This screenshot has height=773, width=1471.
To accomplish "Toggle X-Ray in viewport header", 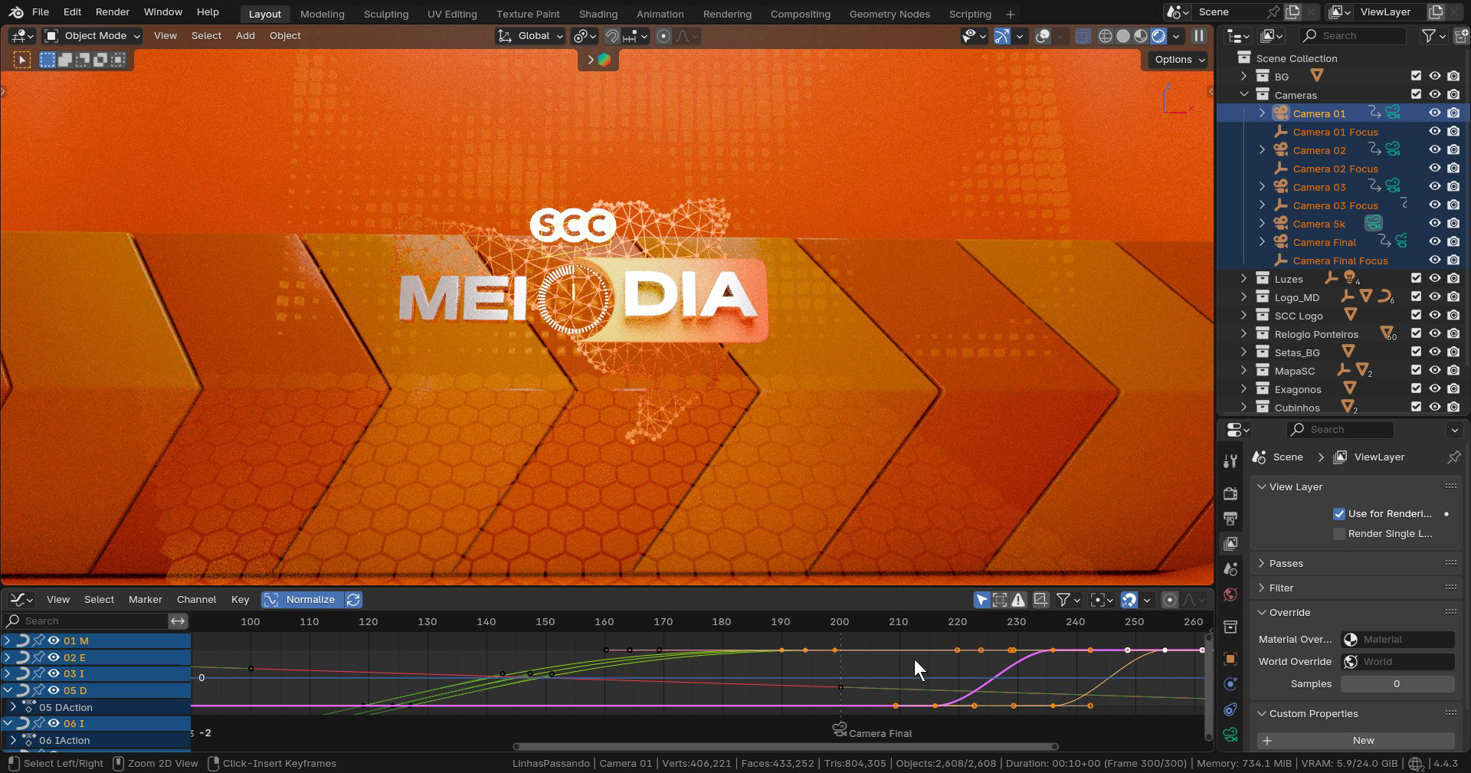I will pyautogui.click(x=1083, y=36).
